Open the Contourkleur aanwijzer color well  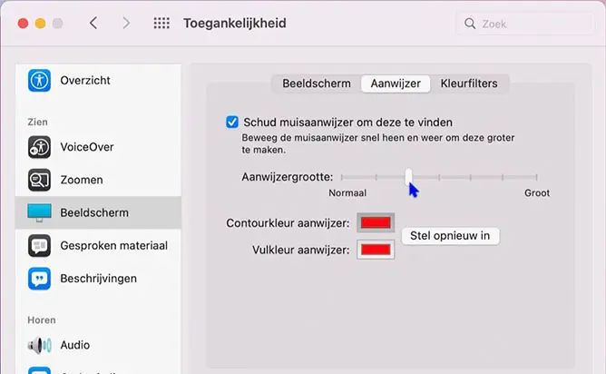click(376, 222)
